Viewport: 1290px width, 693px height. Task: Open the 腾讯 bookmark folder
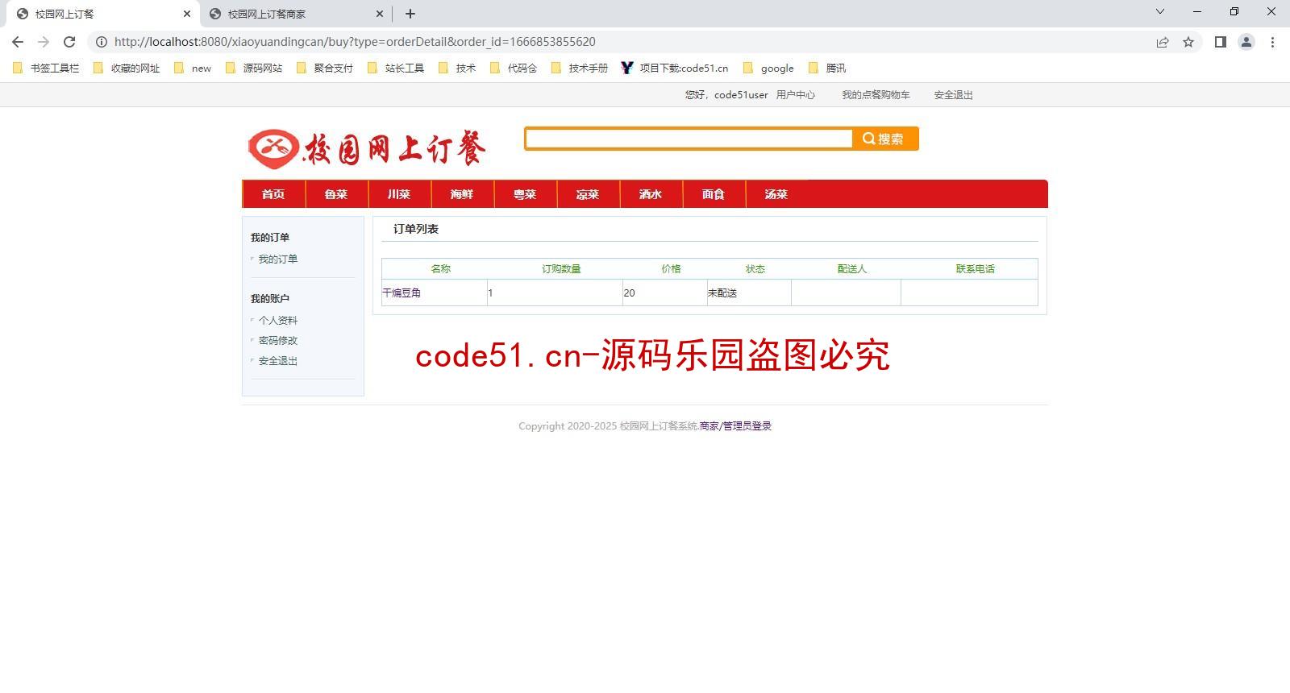coord(827,68)
